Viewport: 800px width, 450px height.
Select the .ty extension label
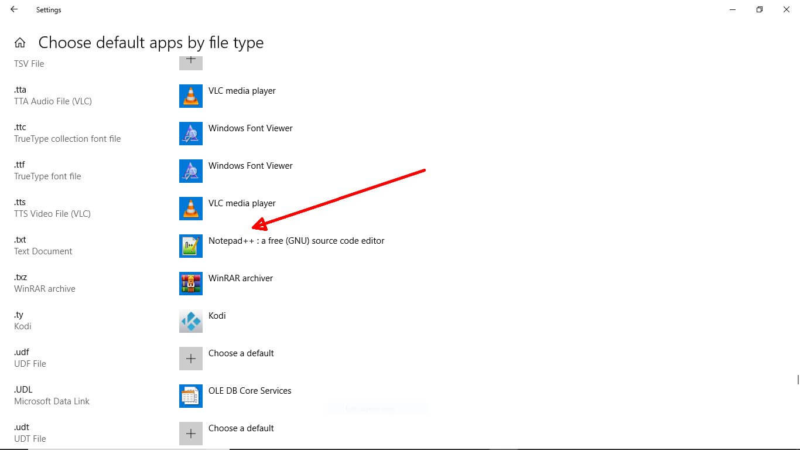click(19, 315)
